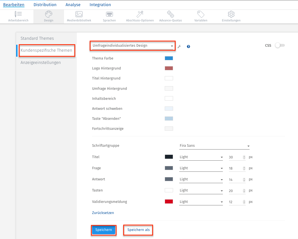Click the Medienbibliothek picture icon
298x239 pixels.
coord(79,14)
